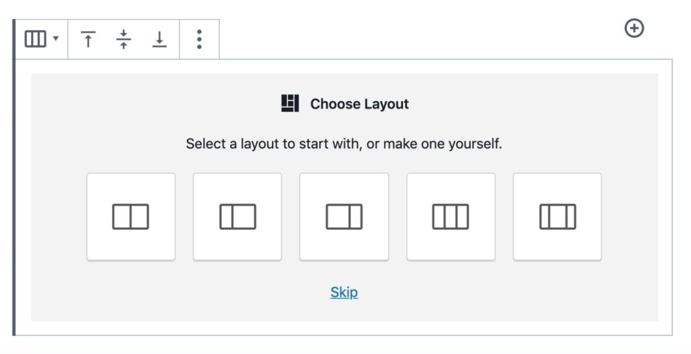Choose the two equal columns layout

[131, 216]
